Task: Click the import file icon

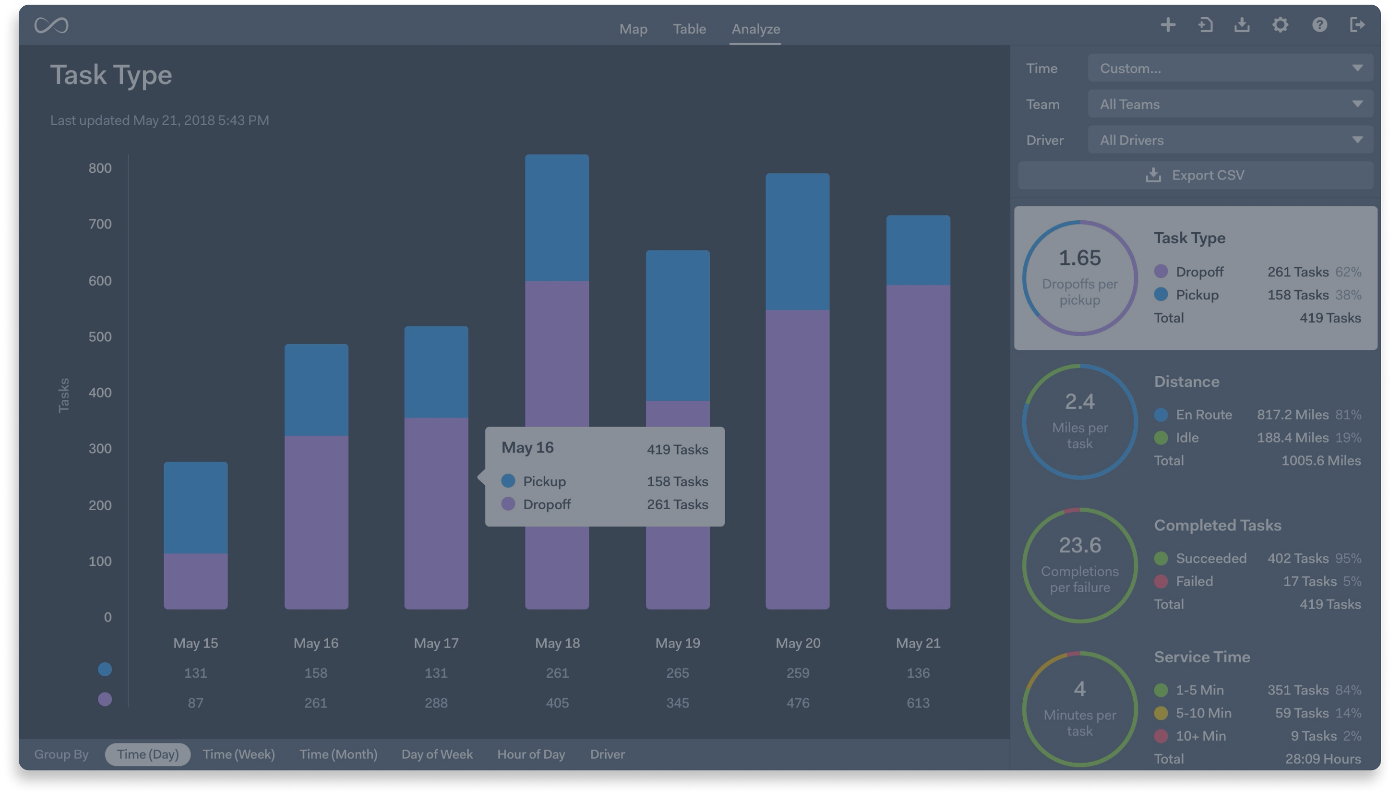Action: [1205, 25]
